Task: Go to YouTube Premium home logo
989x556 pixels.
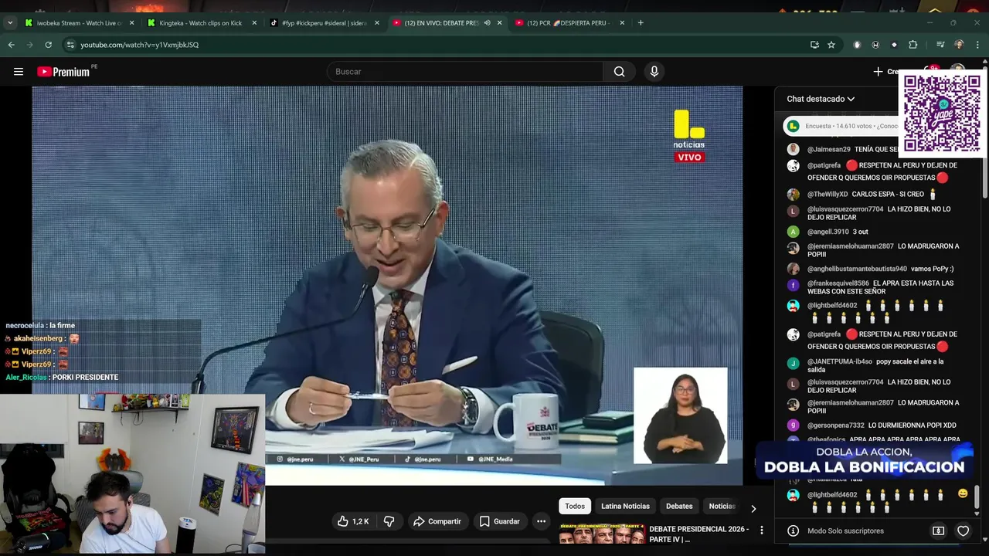Action: point(63,72)
